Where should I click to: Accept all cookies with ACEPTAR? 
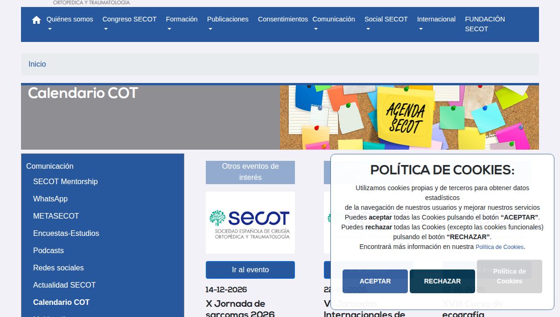375,281
